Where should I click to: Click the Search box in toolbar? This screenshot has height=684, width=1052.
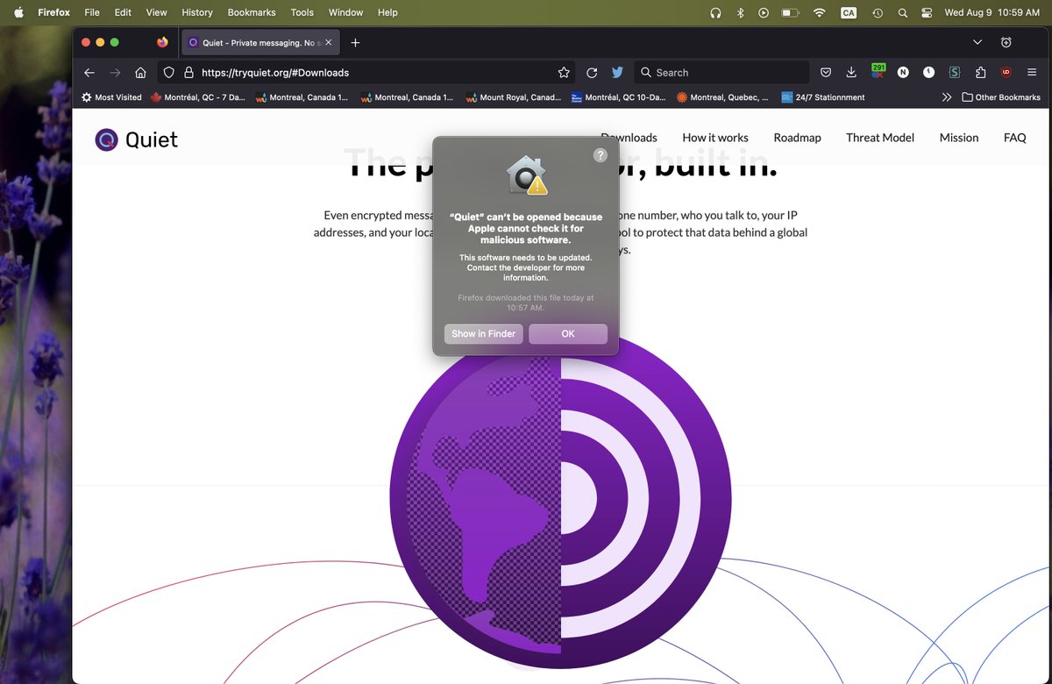point(721,73)
